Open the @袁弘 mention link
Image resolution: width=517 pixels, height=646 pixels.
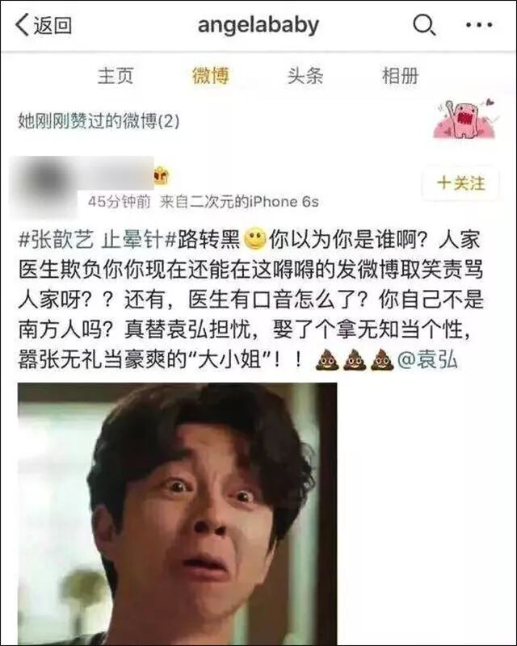pyautogui.click(x=427, y=359)
